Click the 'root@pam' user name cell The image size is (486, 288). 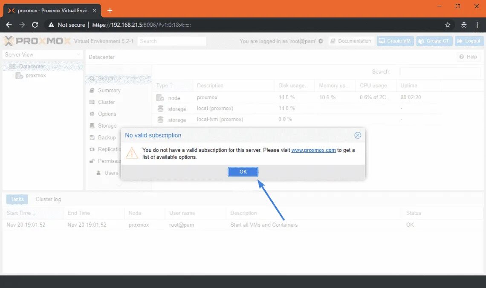coord(182,225)
